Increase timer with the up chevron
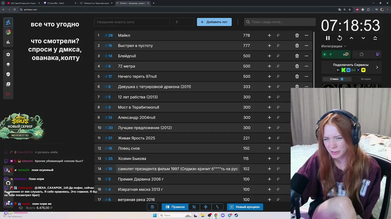Screen dimensions: 391x219 click(351, 38)
